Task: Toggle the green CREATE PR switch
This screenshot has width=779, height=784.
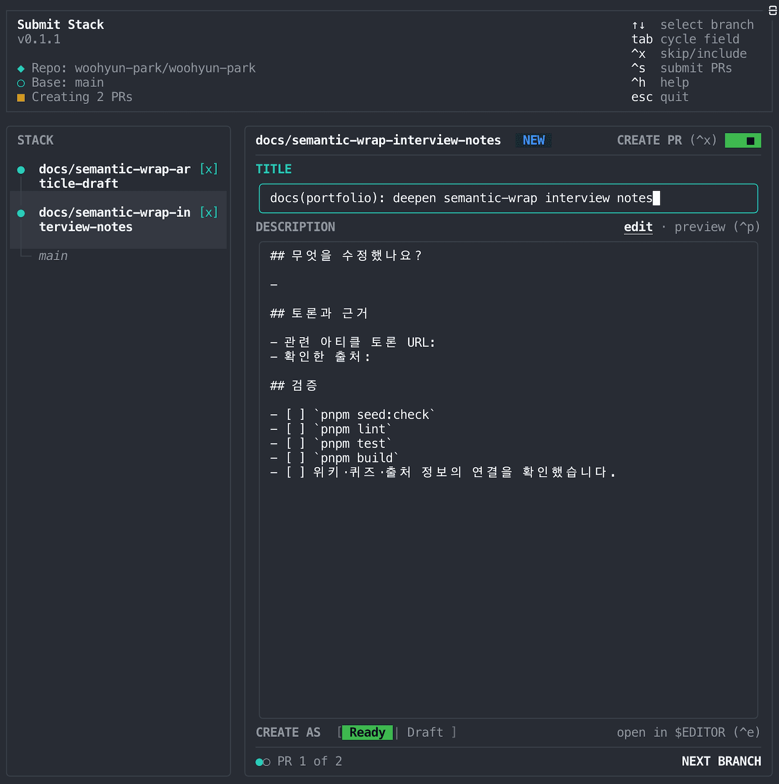Action: 742,141
